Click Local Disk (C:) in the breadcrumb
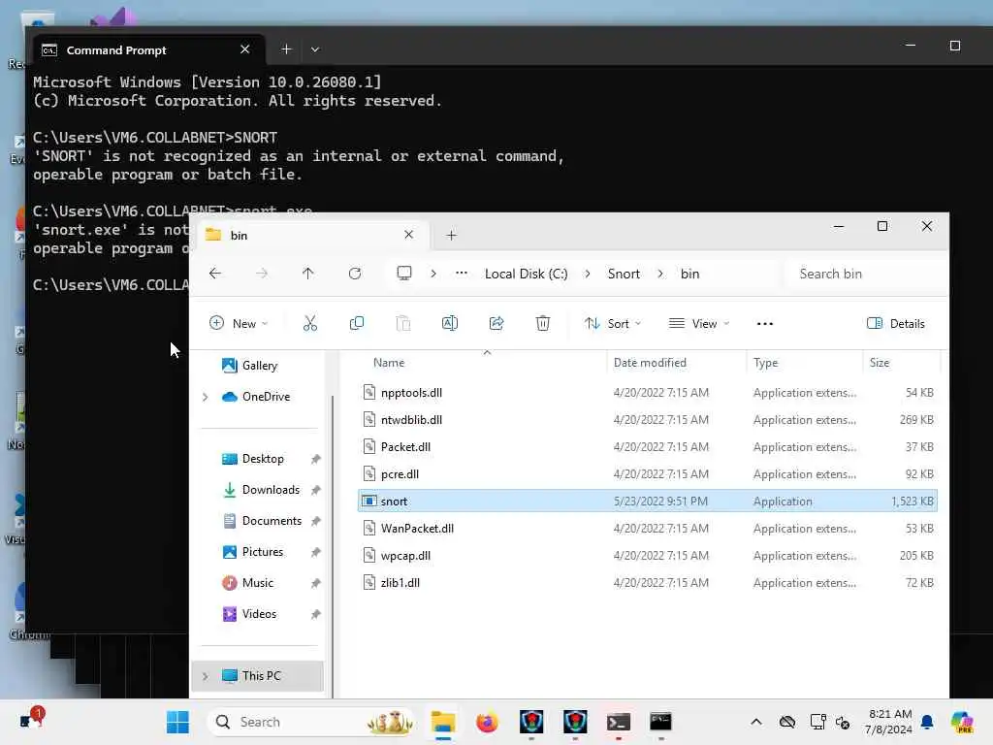This screenshot has width=993, height=745. click(527, 274)
